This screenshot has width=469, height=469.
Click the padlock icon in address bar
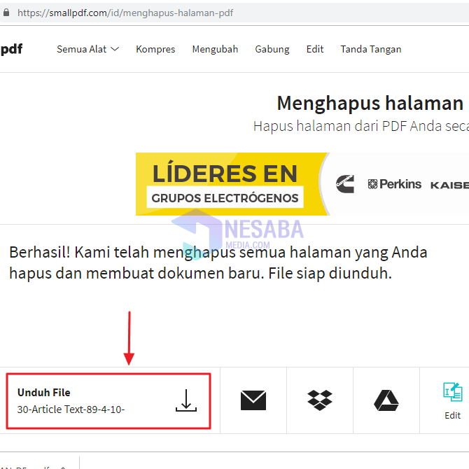(7, 13)
